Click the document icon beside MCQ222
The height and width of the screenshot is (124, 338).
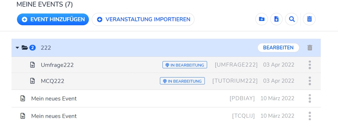click(33, 81)
